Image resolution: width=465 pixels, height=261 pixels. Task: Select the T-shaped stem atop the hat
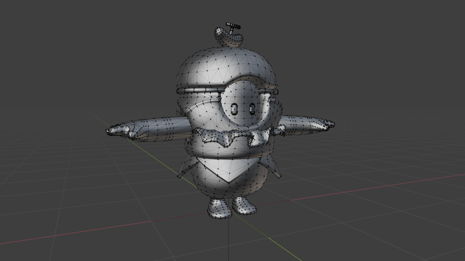click(232, 28)
